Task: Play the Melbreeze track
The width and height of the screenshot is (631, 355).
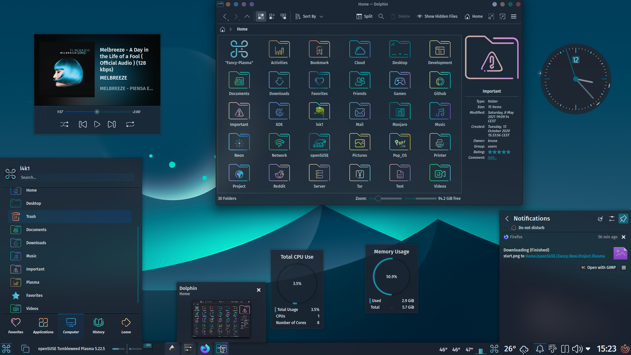Action: point(97,124)
